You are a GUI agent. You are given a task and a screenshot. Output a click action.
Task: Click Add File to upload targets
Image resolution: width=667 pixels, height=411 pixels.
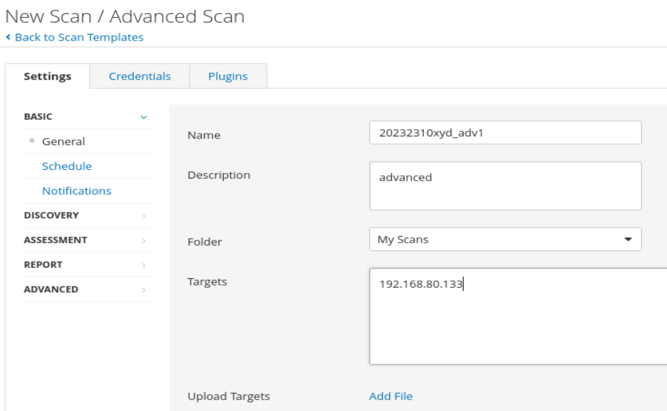pos(391,396)
